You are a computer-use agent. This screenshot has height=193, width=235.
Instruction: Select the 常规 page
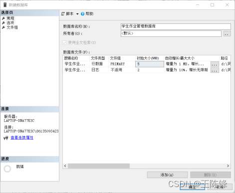10,18
